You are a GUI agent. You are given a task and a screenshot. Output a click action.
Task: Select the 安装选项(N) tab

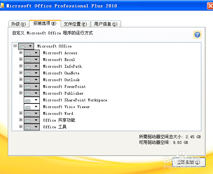[x=45, y=23]
